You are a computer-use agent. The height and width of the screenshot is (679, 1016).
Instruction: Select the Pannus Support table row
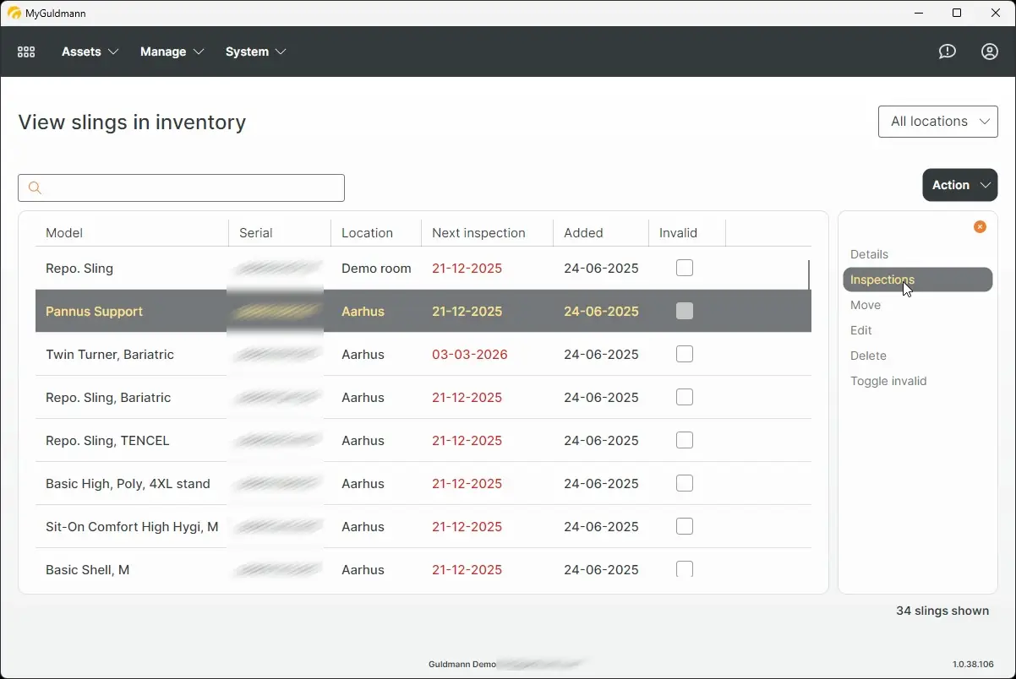coord(338,311)
